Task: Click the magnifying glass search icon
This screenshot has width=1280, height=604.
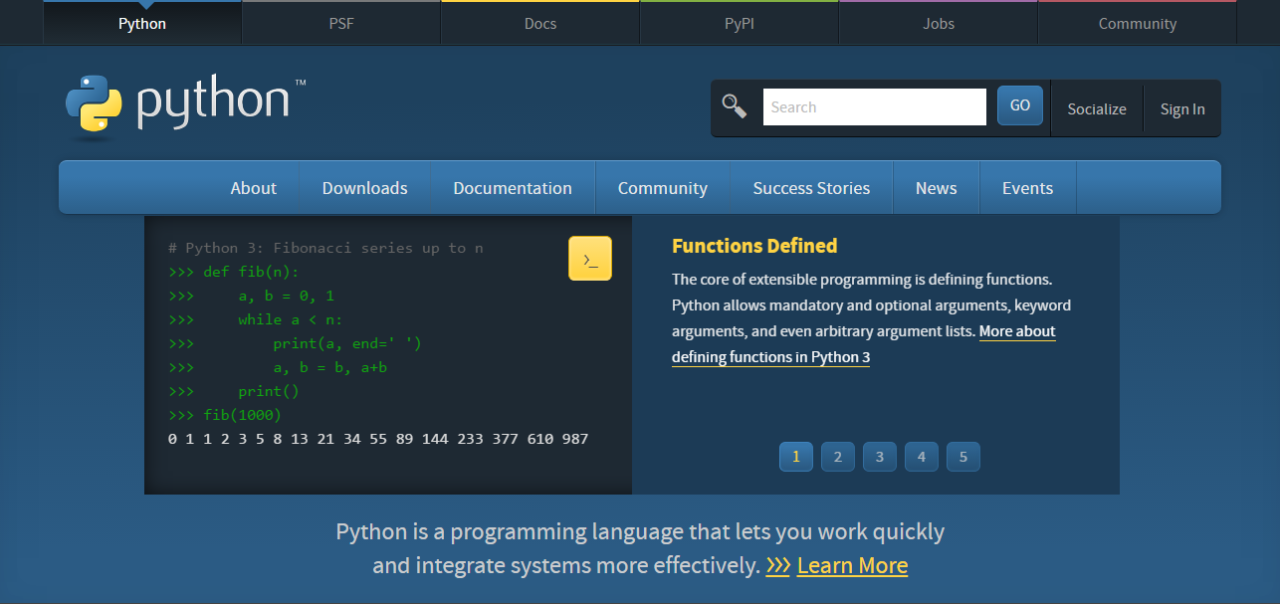Action: [734, 104]
